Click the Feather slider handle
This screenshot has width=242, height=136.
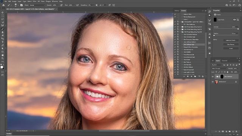[x=214, y=36]
